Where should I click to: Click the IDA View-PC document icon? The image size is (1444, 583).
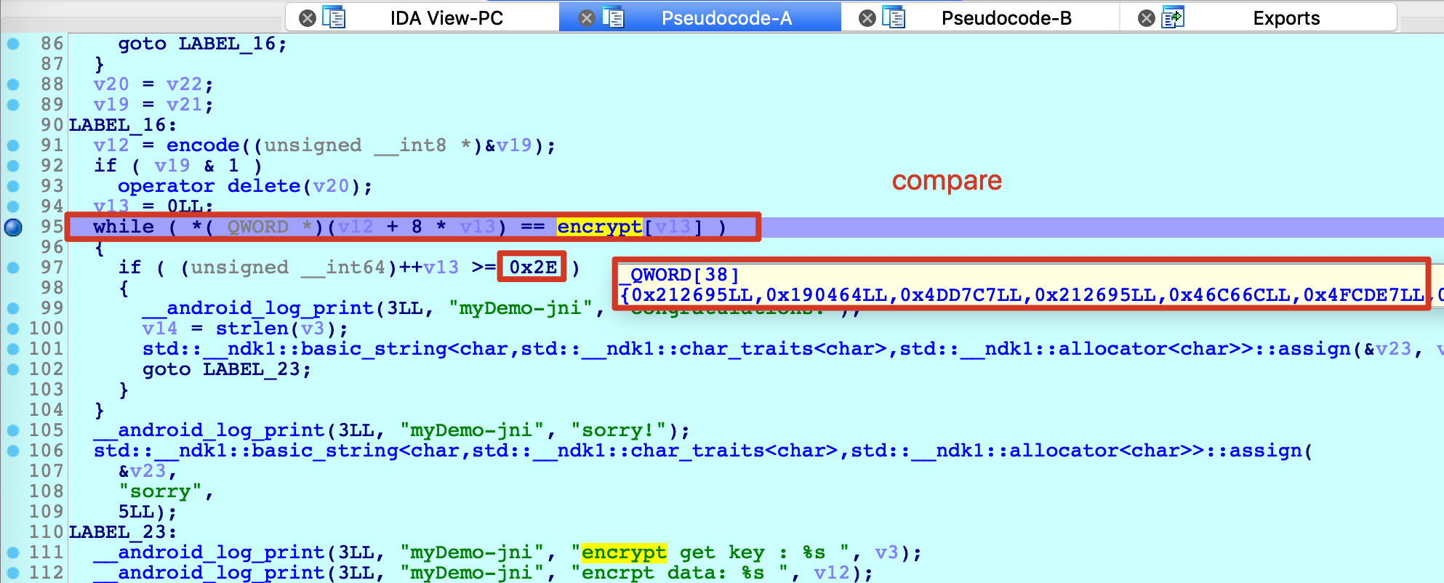(334, 17)
